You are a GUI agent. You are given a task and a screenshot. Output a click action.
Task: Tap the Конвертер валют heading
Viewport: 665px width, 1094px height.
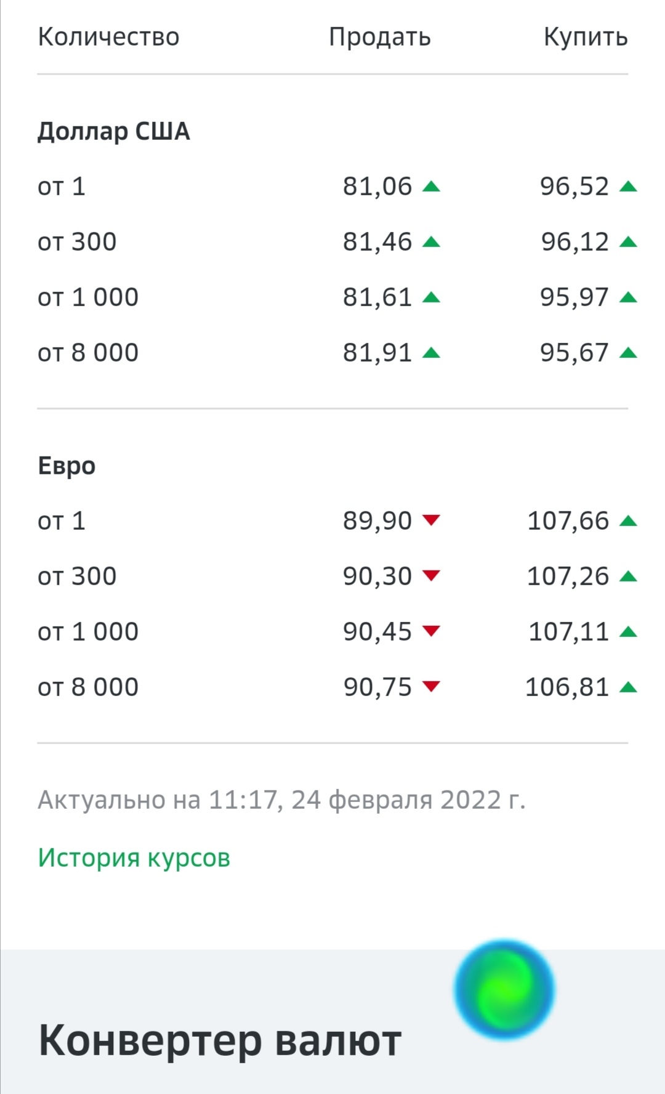[x=220, y=1040]
